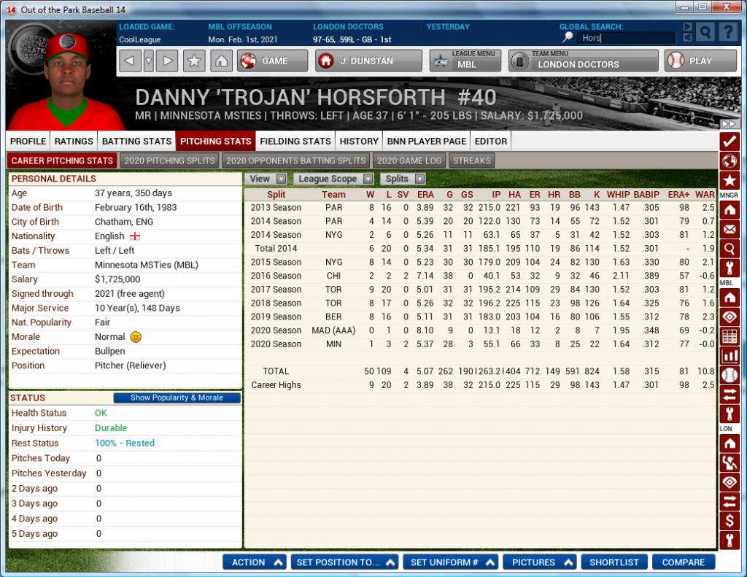Open the MBL baseball icon in sidebar
Viewport: 747px width, 577px height.
tap(729, 376)
